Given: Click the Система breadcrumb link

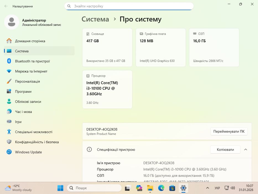Looking at the screenshot, I should pyautogui.click(x=95, y=19).
